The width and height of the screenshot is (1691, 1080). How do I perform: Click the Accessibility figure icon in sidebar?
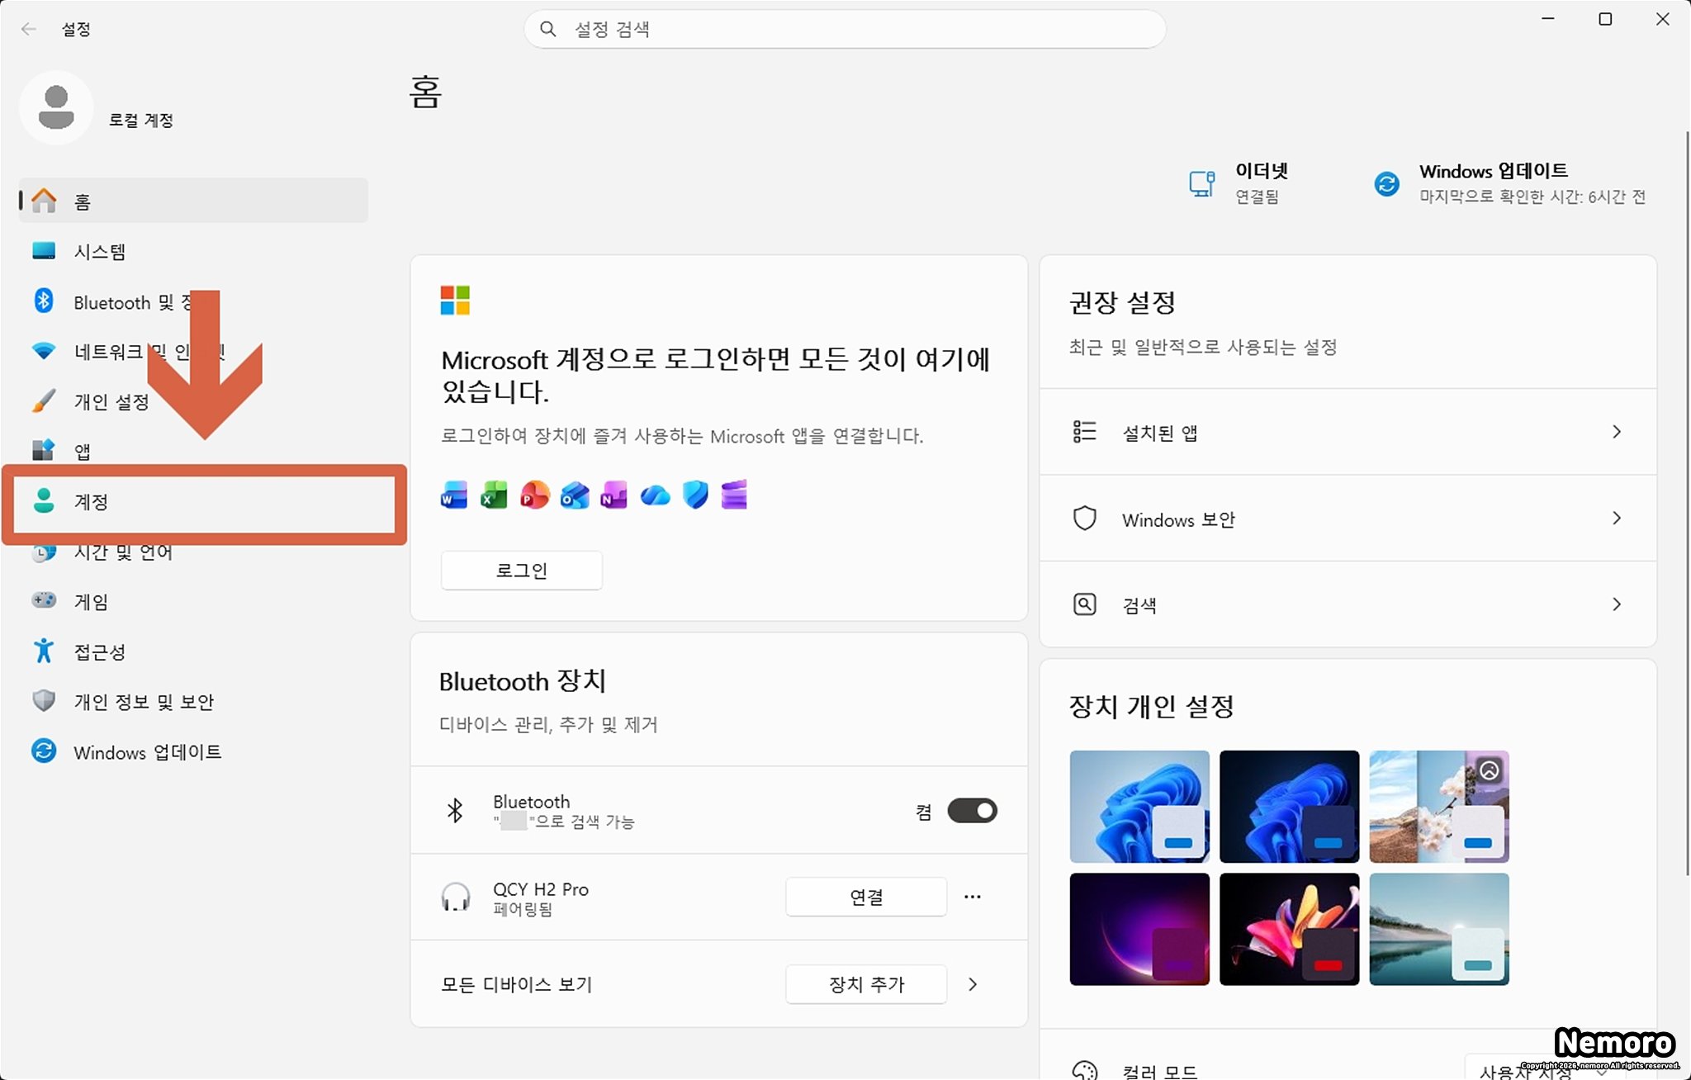click(x=44, y=651)
